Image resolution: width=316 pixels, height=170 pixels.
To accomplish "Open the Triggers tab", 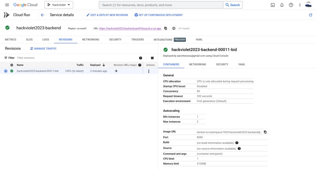I will click(138, 40).
